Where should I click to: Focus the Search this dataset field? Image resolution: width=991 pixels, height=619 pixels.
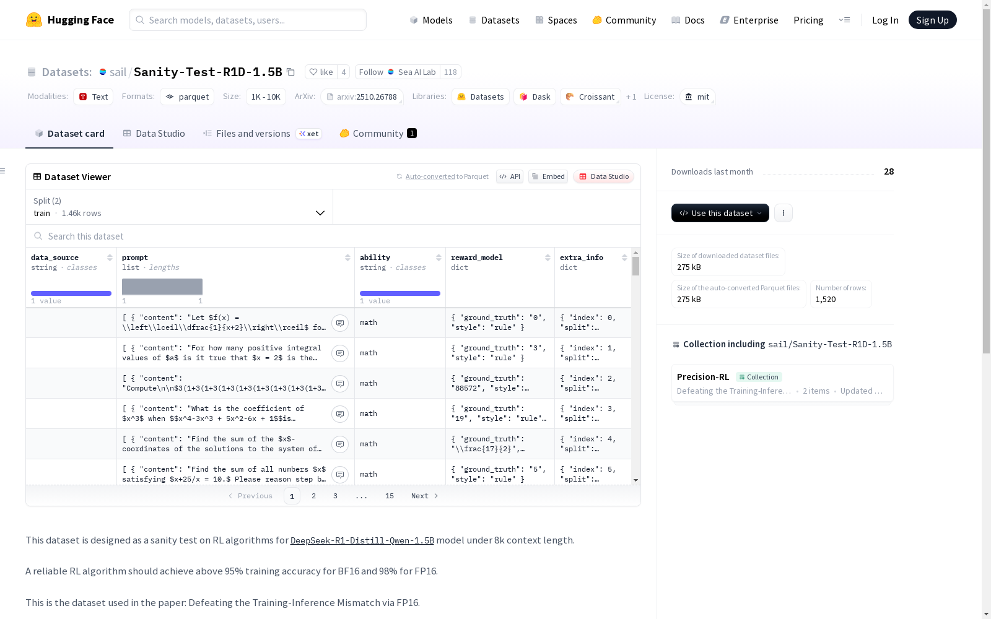click(333, 236)
